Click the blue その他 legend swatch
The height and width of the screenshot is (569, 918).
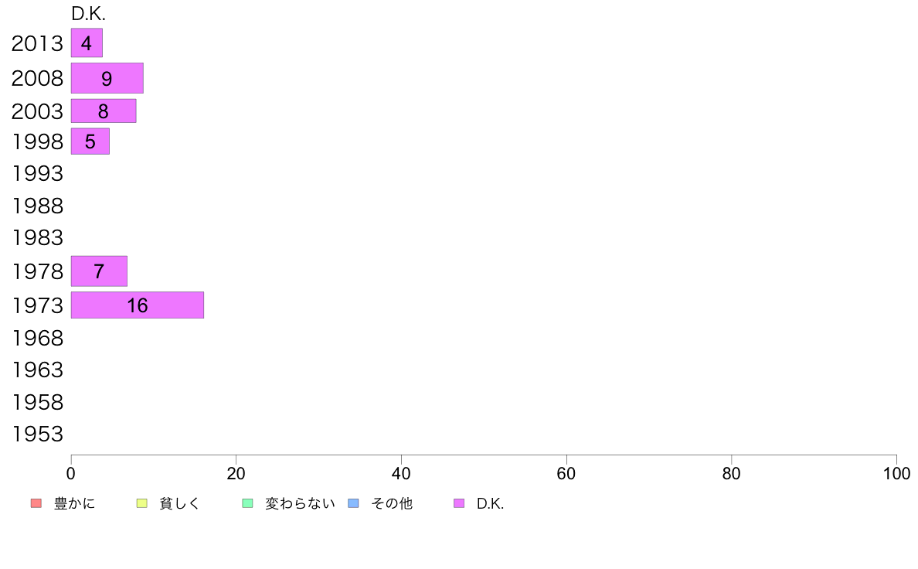click(x=354, y=503)
